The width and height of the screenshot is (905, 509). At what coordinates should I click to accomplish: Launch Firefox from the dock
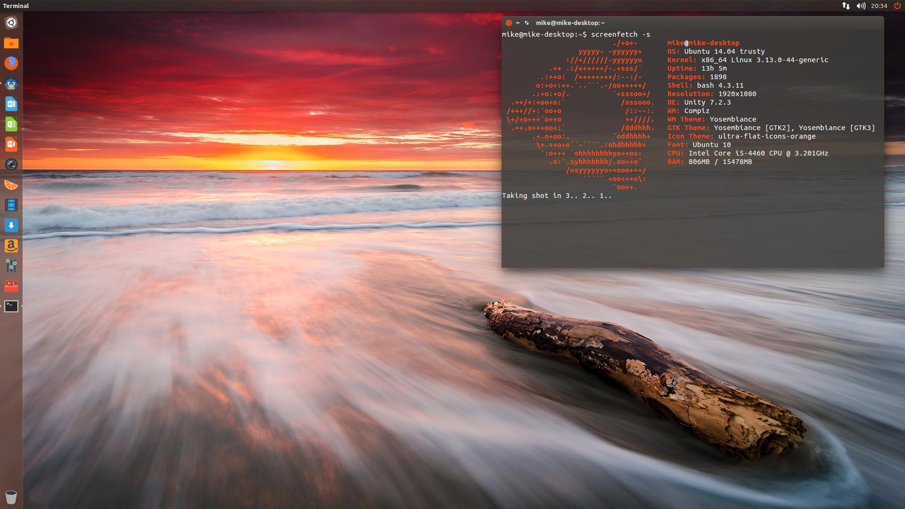click(11, 63)
